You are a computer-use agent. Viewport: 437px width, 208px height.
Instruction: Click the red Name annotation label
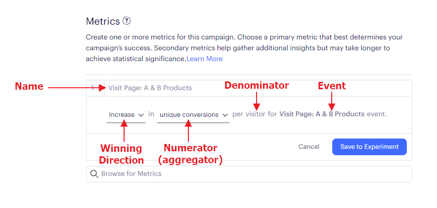click(29, 86)
